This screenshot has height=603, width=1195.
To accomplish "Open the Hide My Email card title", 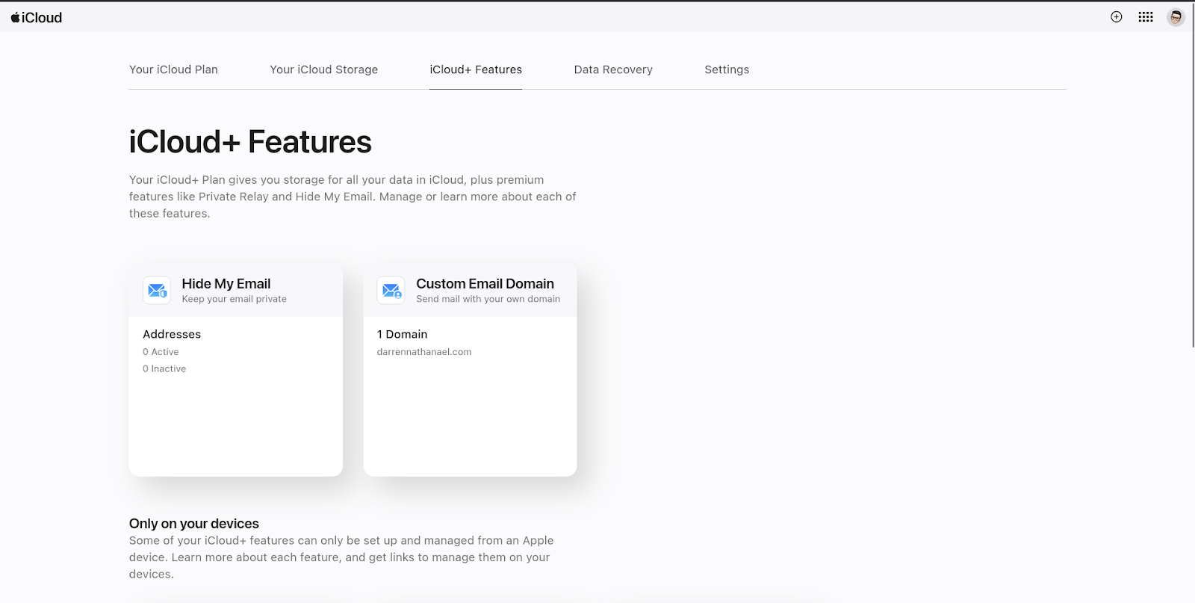I will (x=226, y=284).
